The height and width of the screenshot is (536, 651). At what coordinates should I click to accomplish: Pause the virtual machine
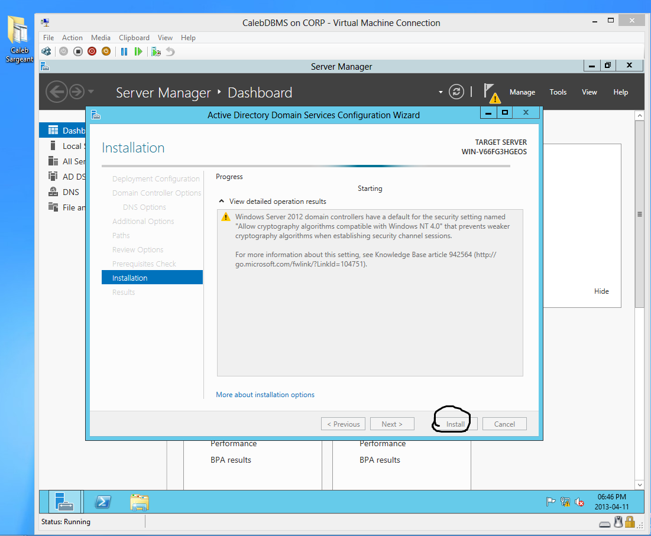124,51
